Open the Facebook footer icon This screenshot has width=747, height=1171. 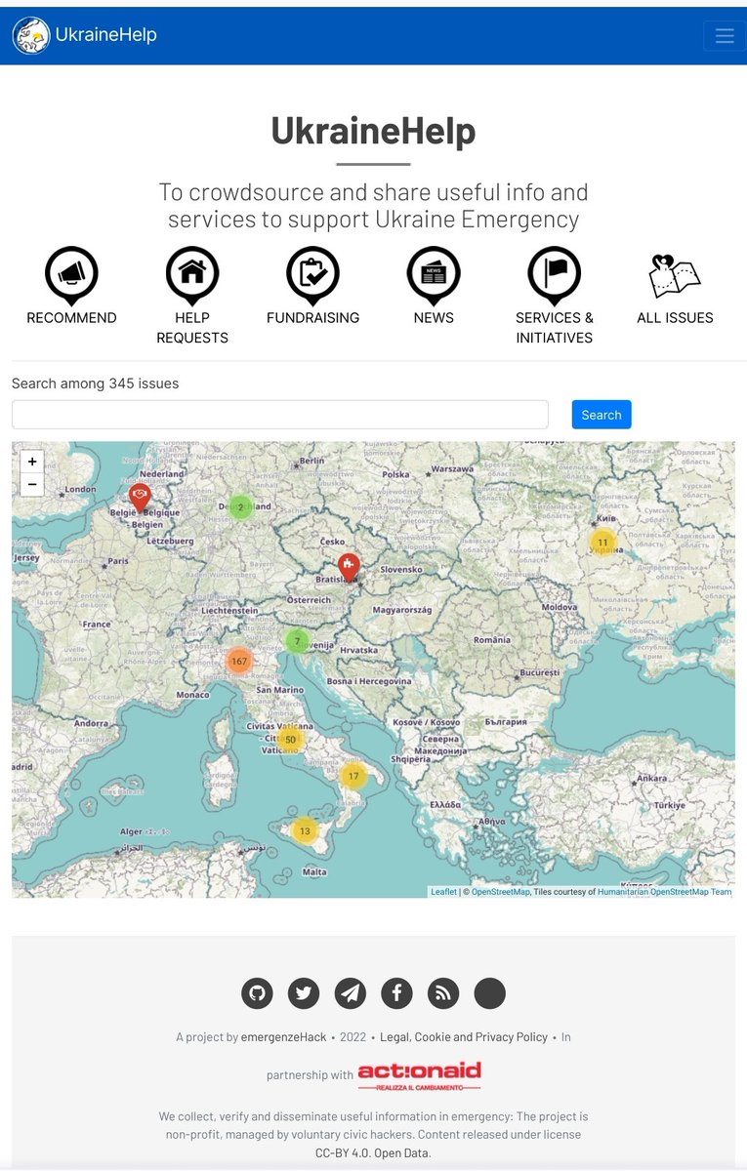pos(396,993)
